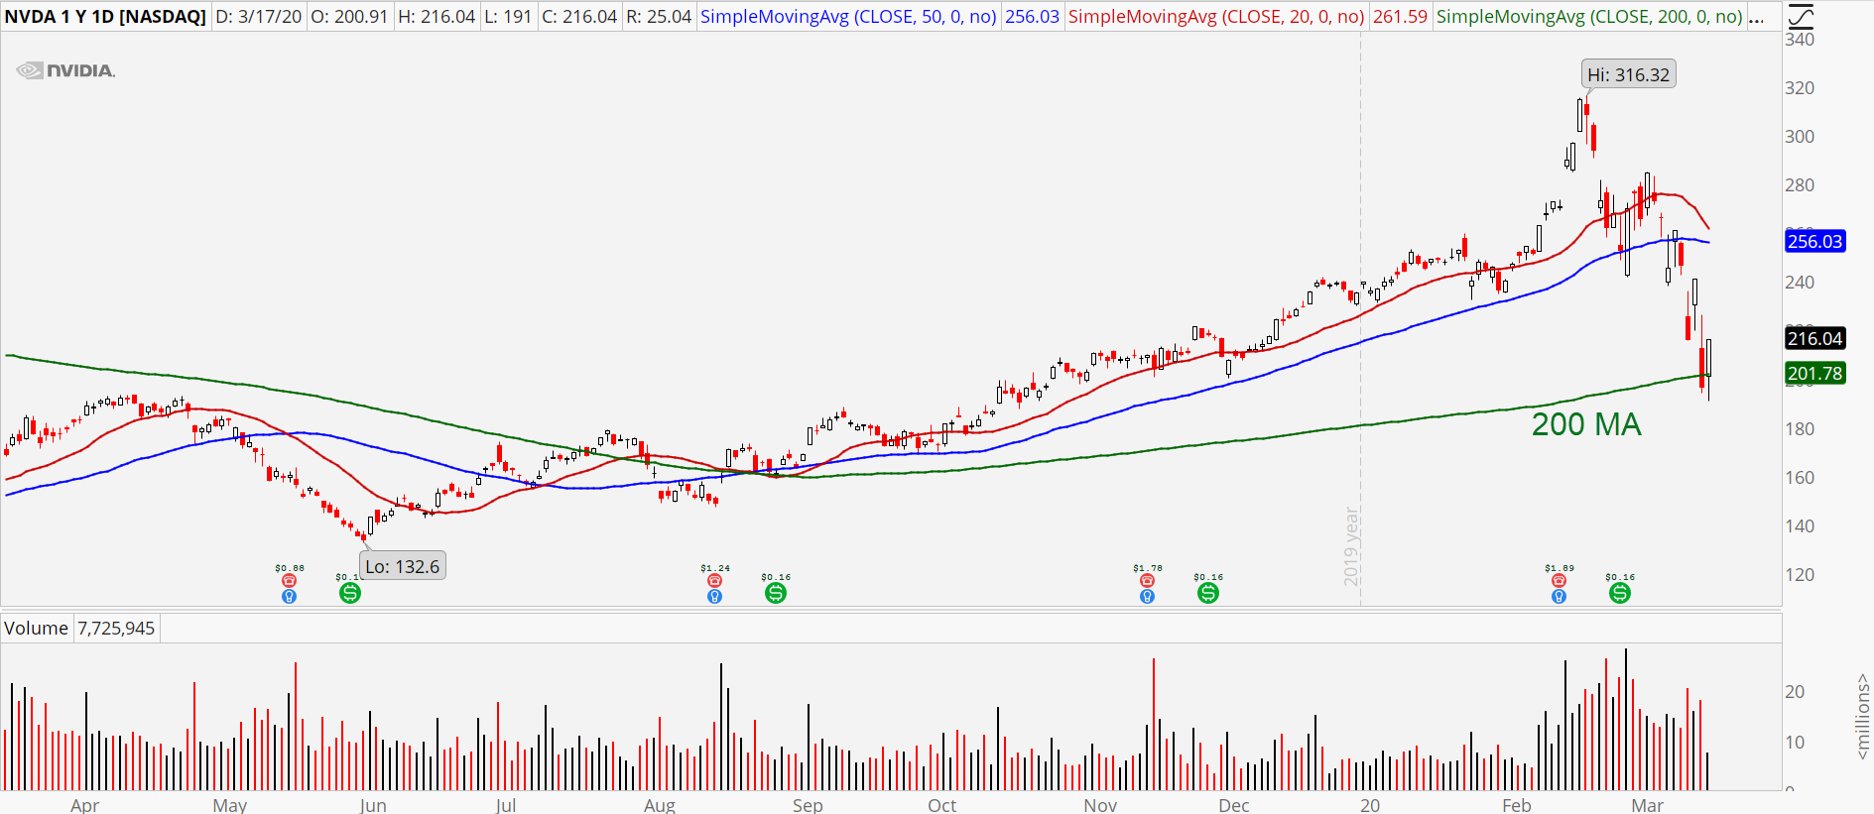Click the green 201.78 price axis tag
1874x814 pixels.
(x=1814, y=373)
